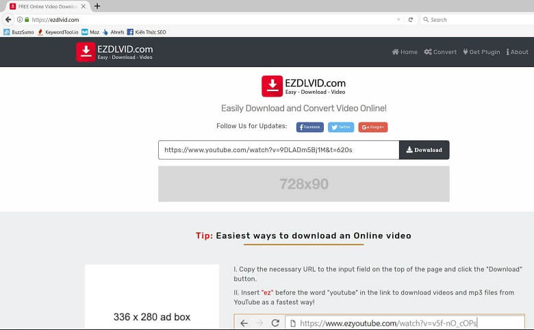Click the heading 'Easily Download and Convert Video Online!'
534x330 pixels.
coord(304,108)
